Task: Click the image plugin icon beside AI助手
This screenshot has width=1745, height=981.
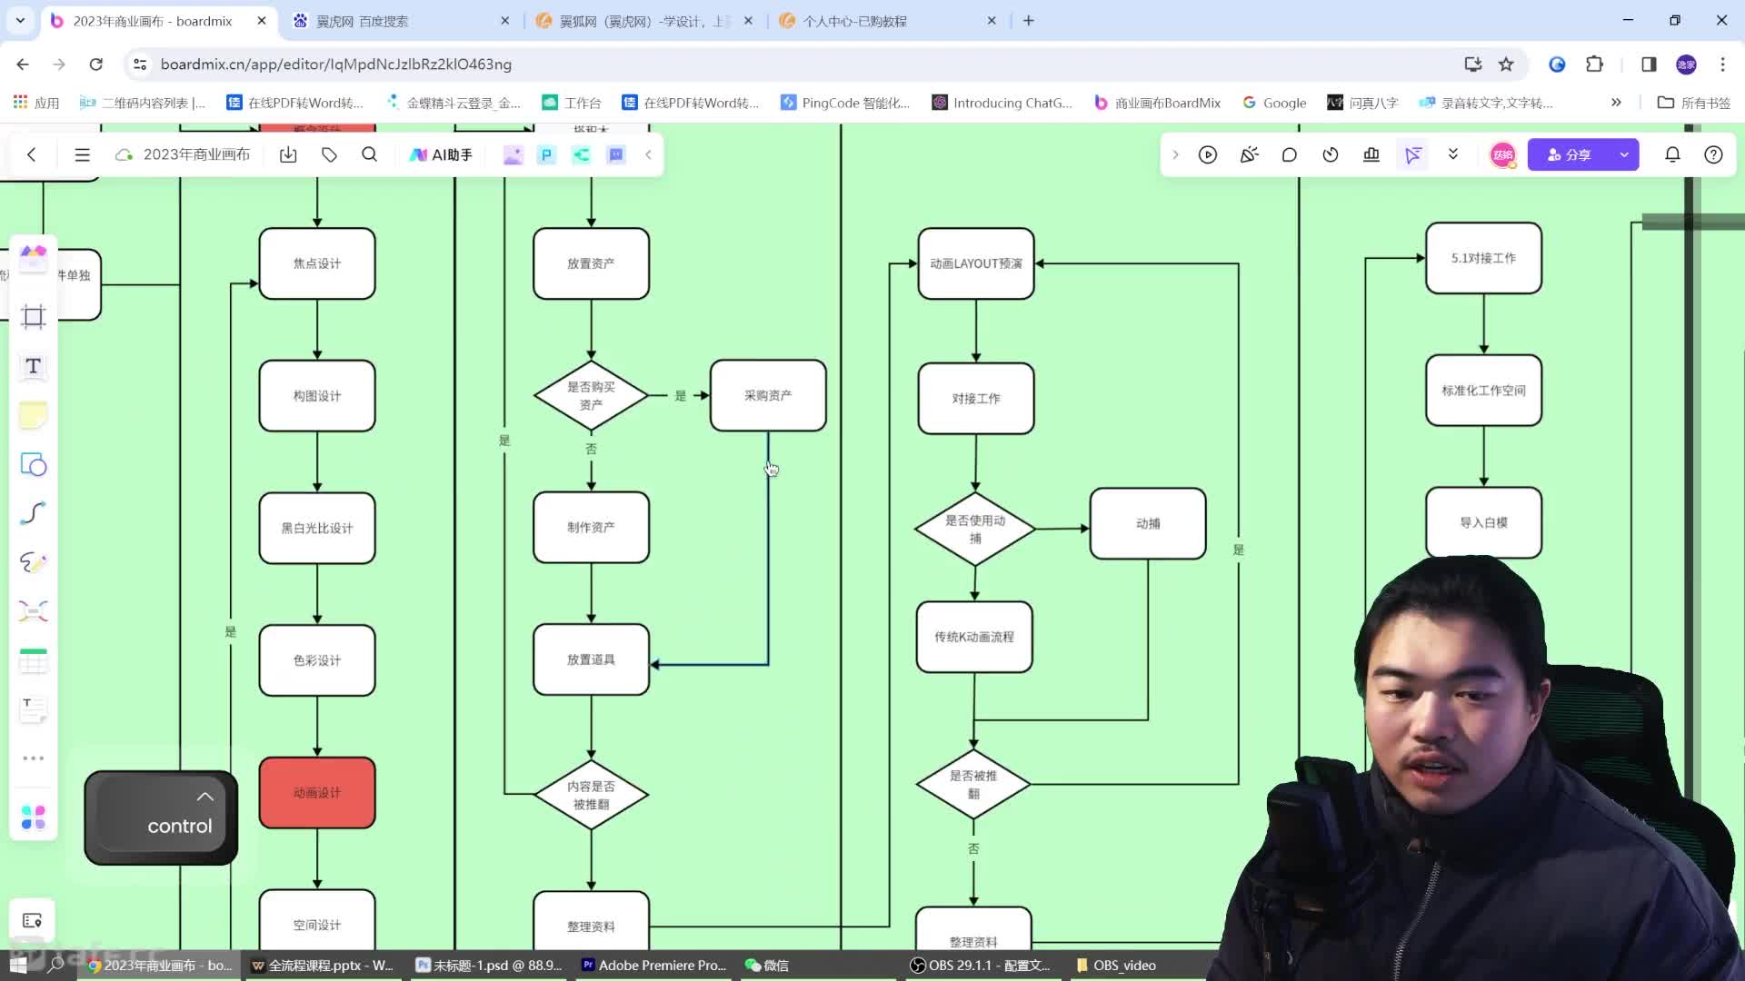Action: (513, 154)
